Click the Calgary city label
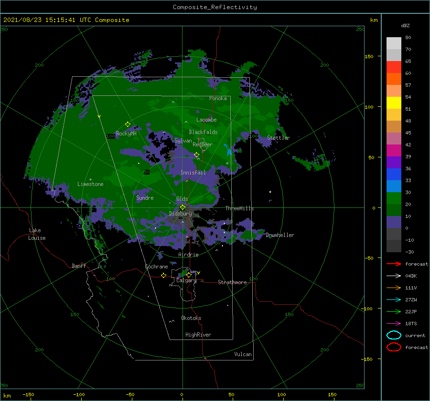 (x=186, y=280)
